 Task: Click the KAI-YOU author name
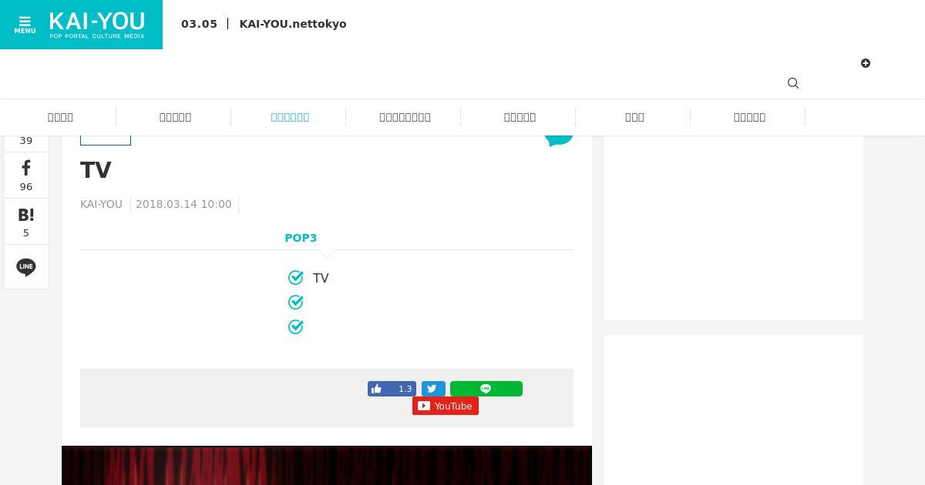click(x=101, y=204)
